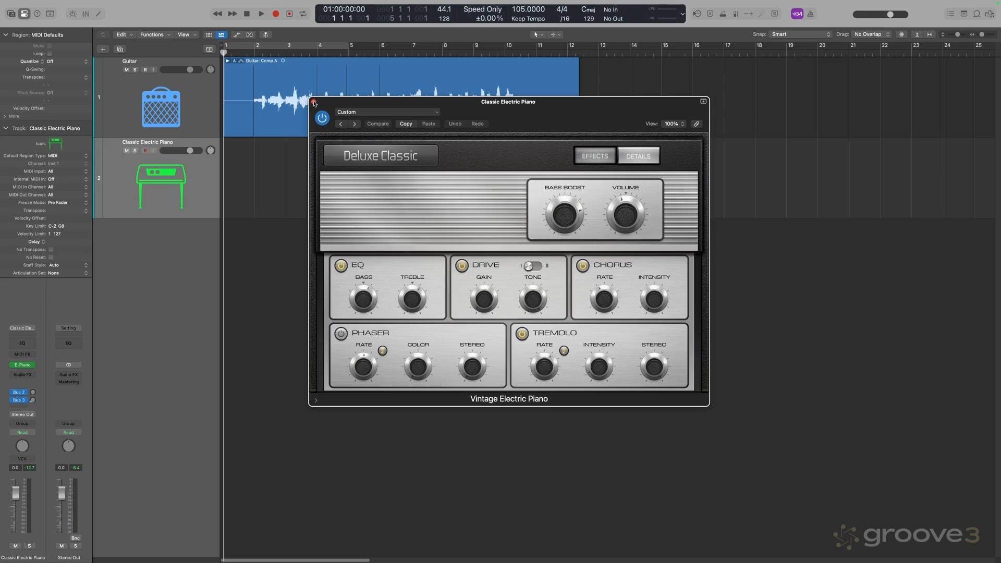Open the Quantize Off dropdown
1001x563 pixels.
[68, 62]
